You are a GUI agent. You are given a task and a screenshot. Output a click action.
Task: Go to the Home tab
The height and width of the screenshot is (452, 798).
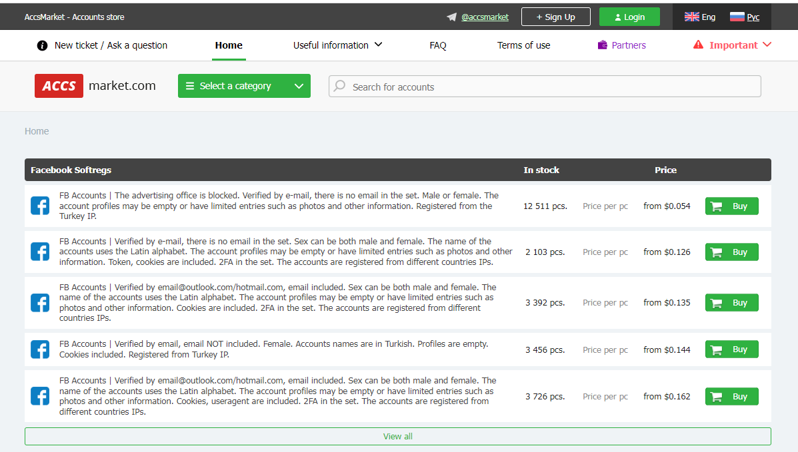(229, 45)
